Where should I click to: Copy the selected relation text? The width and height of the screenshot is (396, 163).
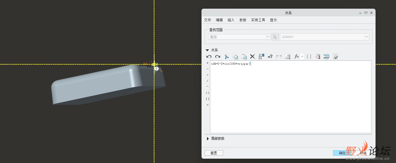coord(235,57)
